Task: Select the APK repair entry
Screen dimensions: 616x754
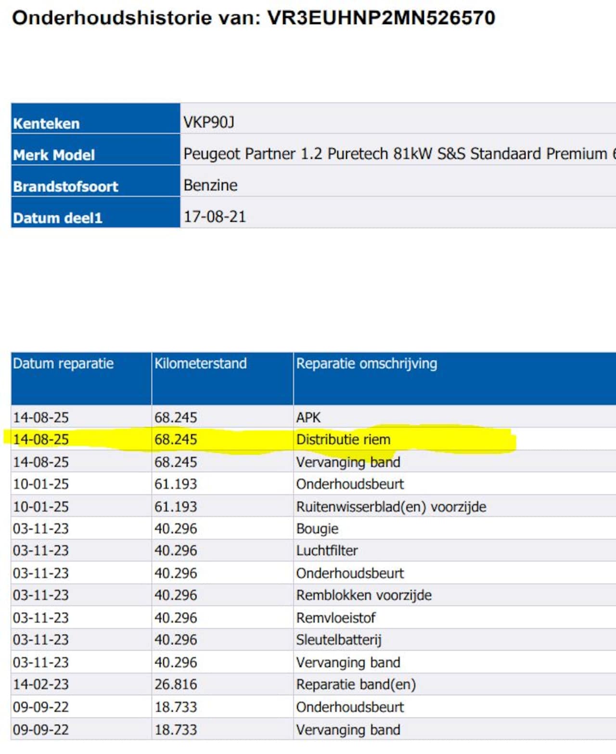Action: [x=308, y=417]
